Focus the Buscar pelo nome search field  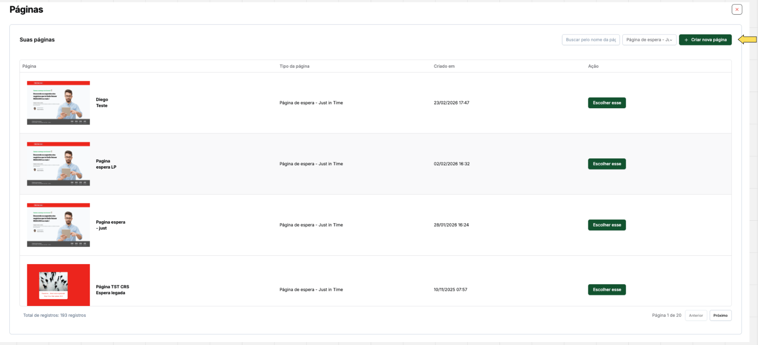pos(591,40)
